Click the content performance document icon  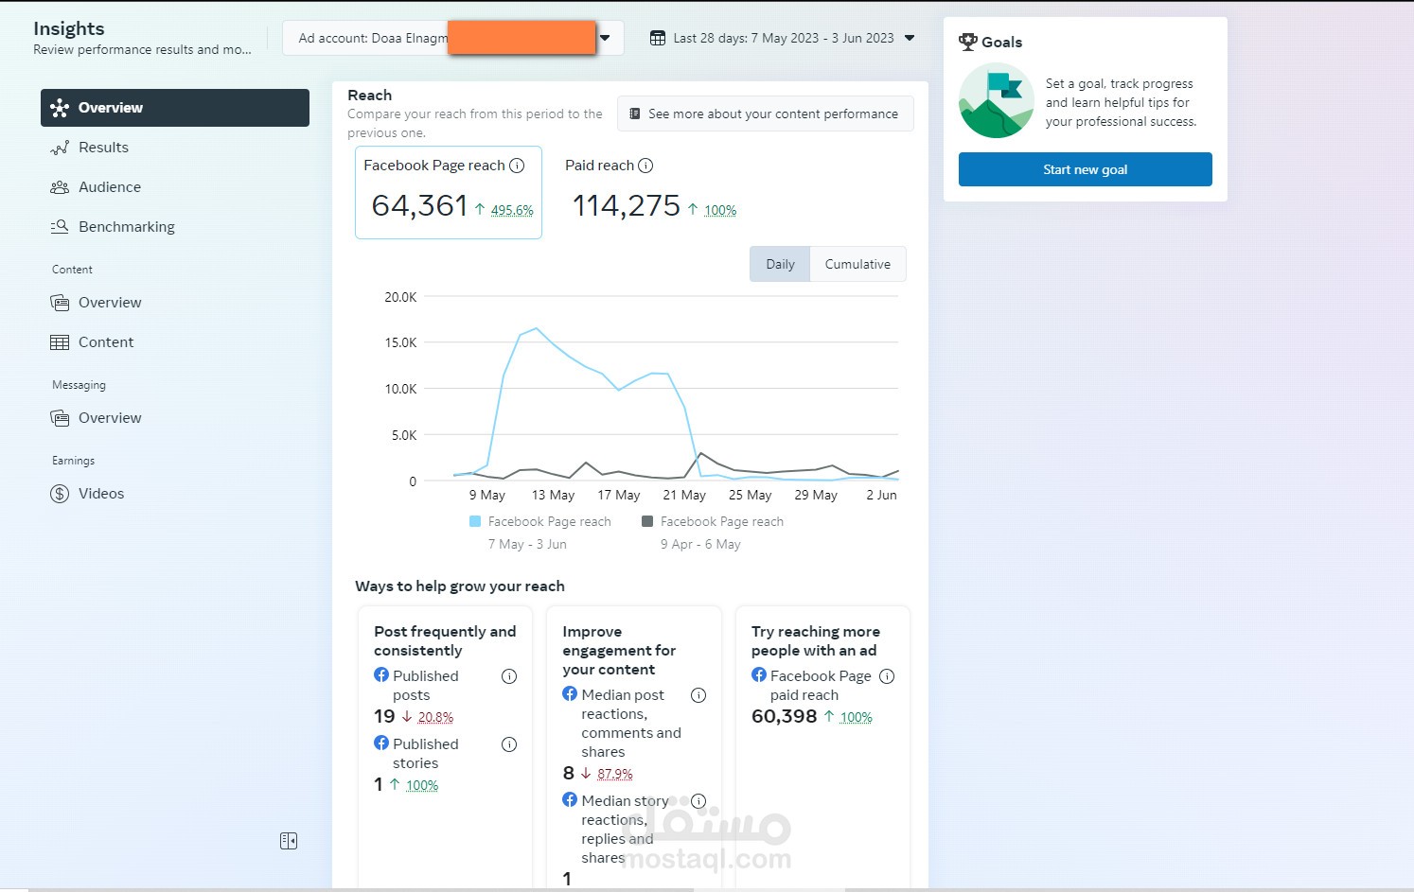[x=635, y=114]
